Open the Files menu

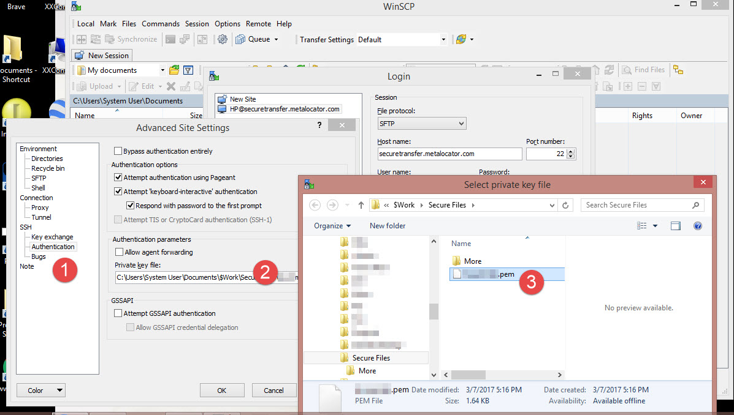pos(129,24)
